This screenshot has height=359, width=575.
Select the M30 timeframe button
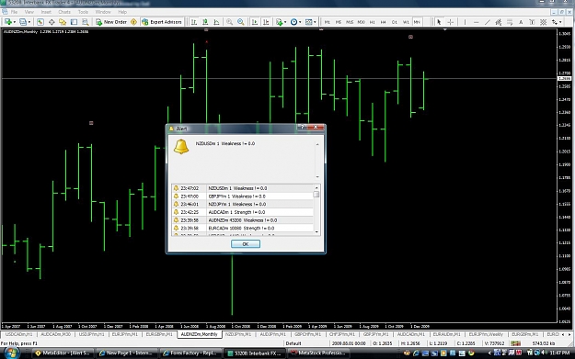click(x=362, y=22)
